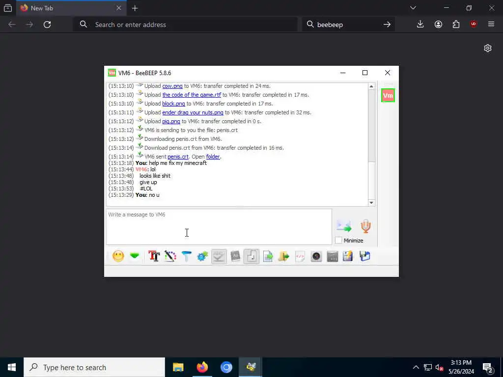Screen dimensions: 503x377
Task: Open the Windows Start menu
Action: point(12,367)
